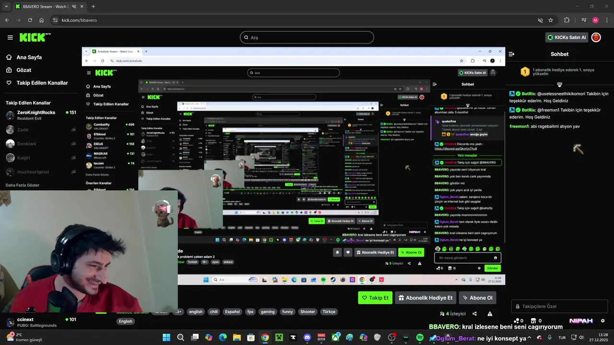Open Chrome media controls icon
The width and height of the screenshot is (614, 345).
(x=584, y=20)
